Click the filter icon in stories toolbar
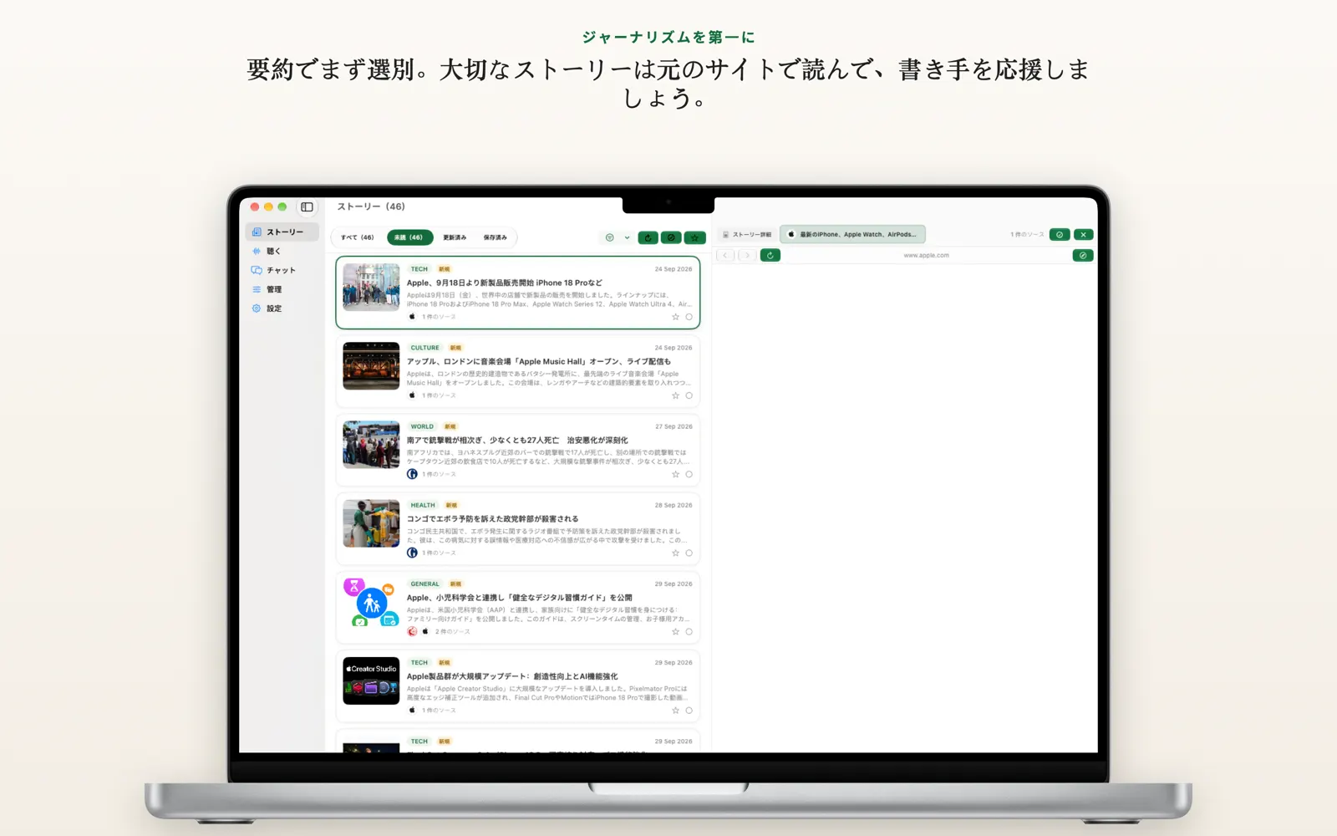The width and height of the screenshot is (1337, 836). 609,237
